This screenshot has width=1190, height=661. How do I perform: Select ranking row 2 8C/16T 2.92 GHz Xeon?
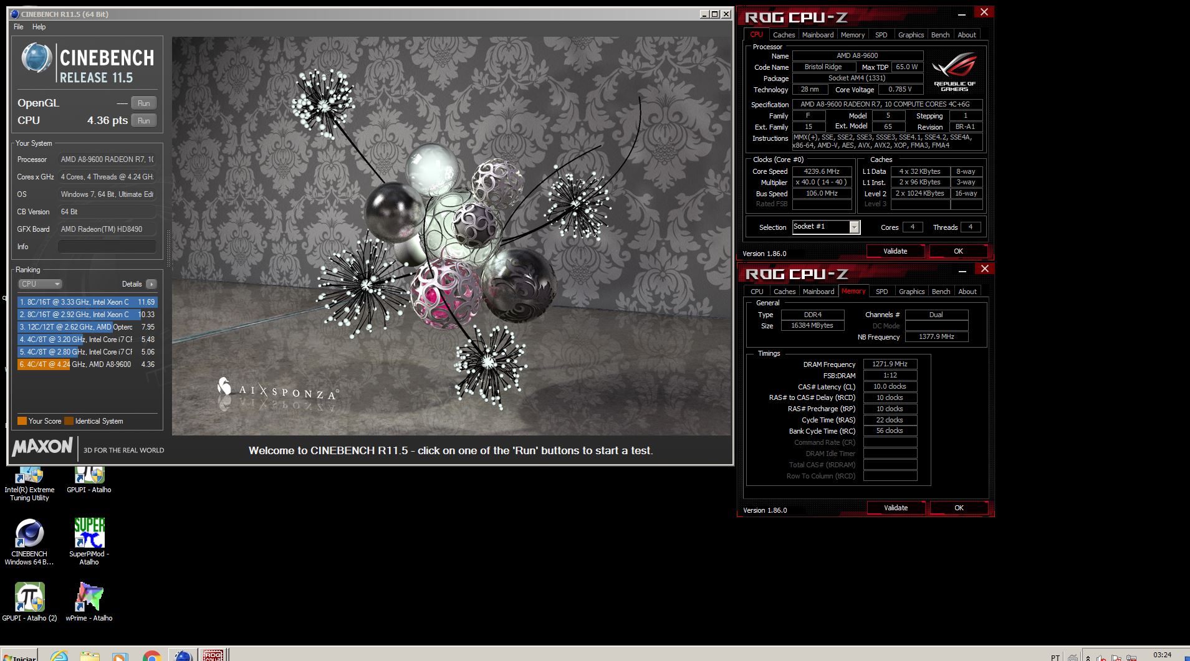click(x=87, y=315)
